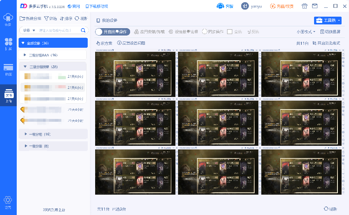Open the 设备 cloud phone sidebar section

[8, 20]
